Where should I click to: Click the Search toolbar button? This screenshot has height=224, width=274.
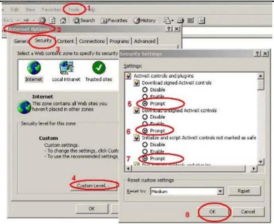click(84, 21)
